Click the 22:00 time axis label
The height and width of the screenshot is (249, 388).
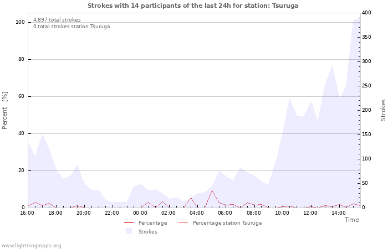coord(112,213)
